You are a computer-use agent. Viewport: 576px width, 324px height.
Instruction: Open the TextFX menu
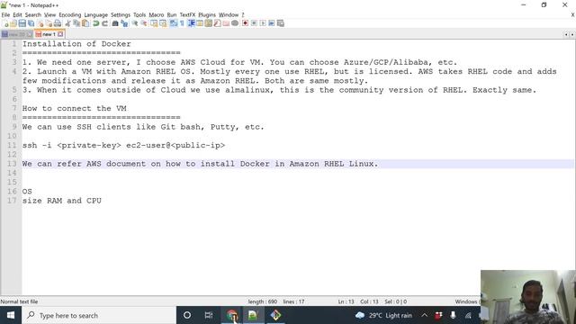187,14
